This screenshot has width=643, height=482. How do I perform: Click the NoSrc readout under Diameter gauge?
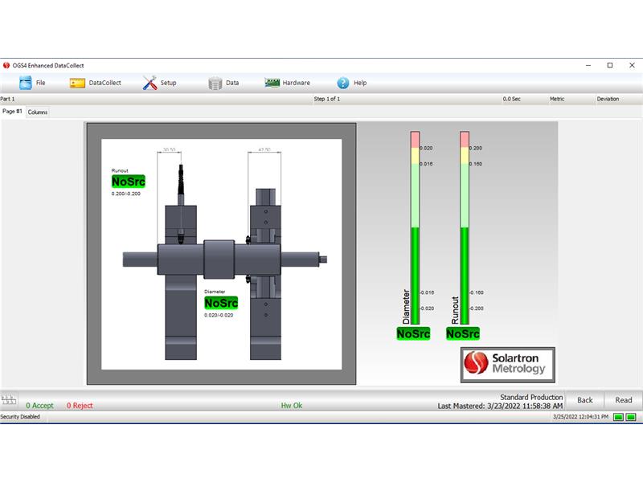413,333
